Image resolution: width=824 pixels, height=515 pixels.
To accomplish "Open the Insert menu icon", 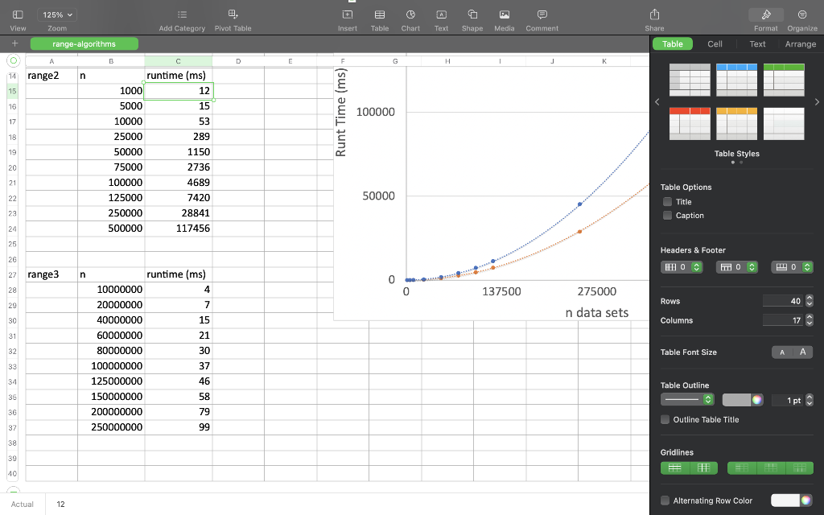I will coord(348,14).
